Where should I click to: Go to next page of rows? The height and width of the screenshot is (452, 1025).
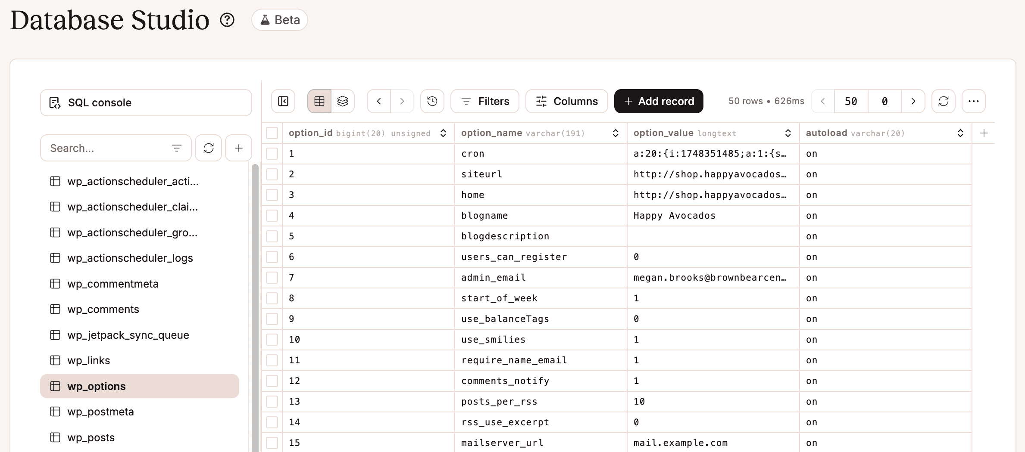(x=913, y=101)
